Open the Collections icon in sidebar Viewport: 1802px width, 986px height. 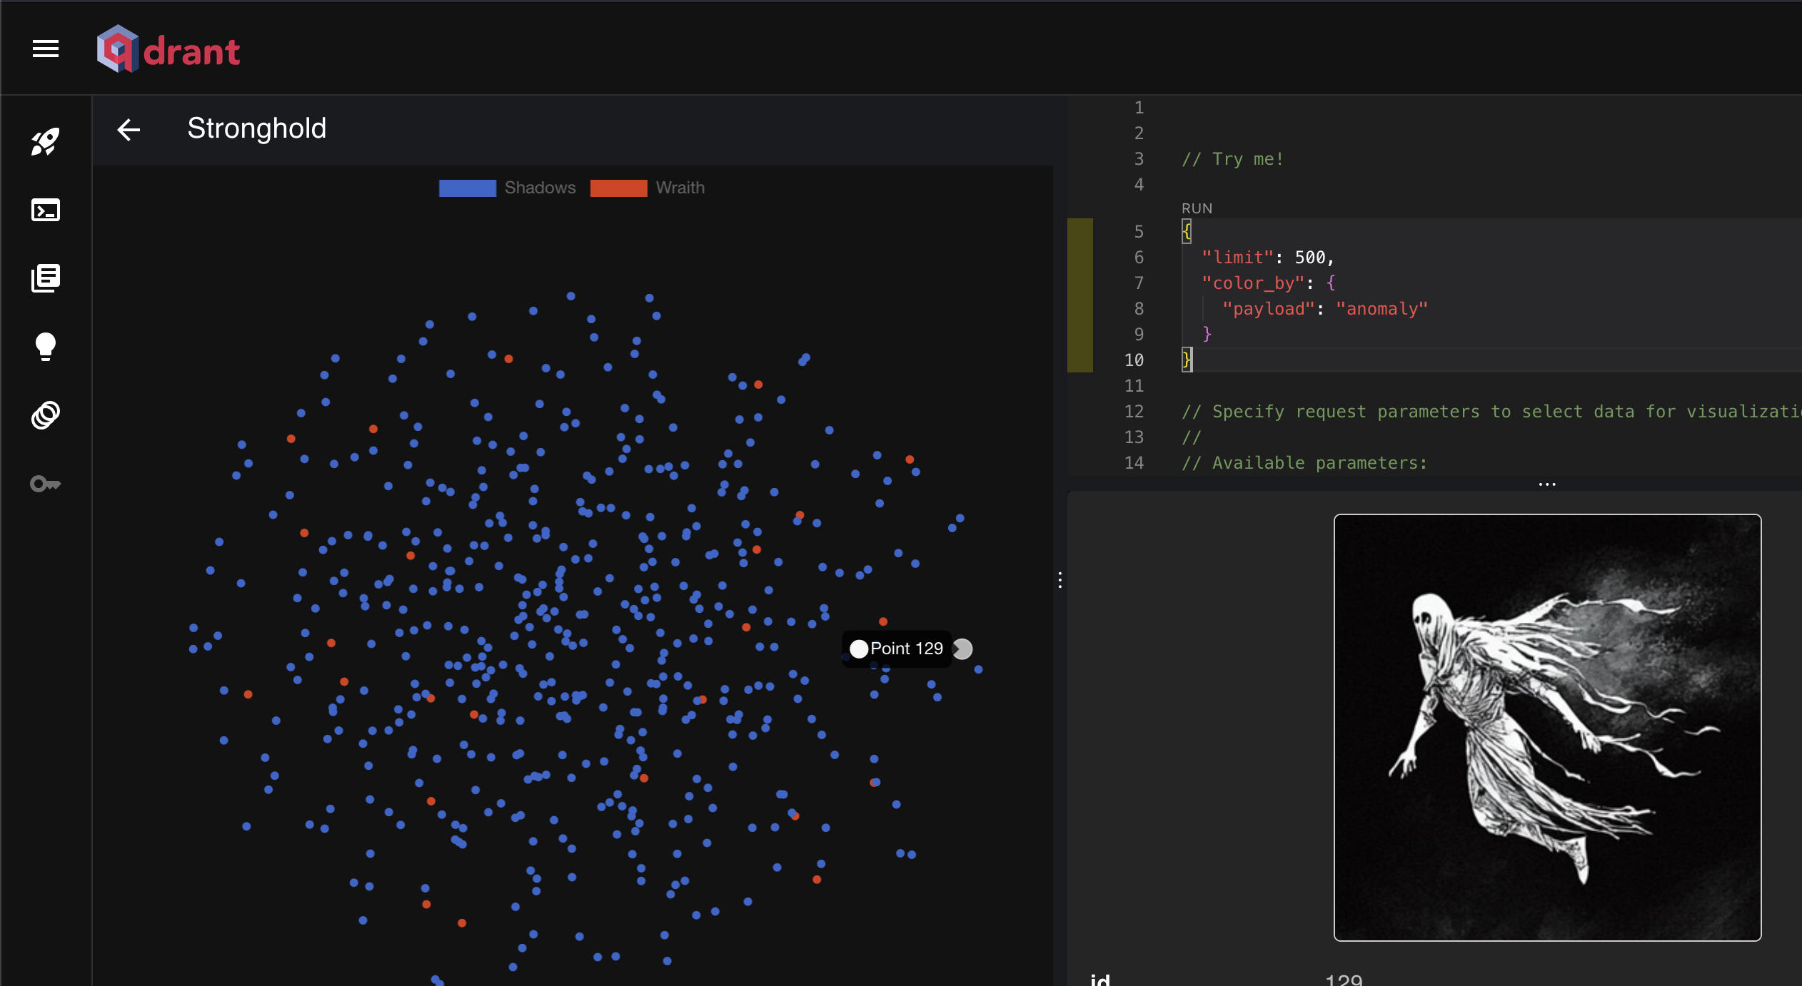click(x=46, y=278)
